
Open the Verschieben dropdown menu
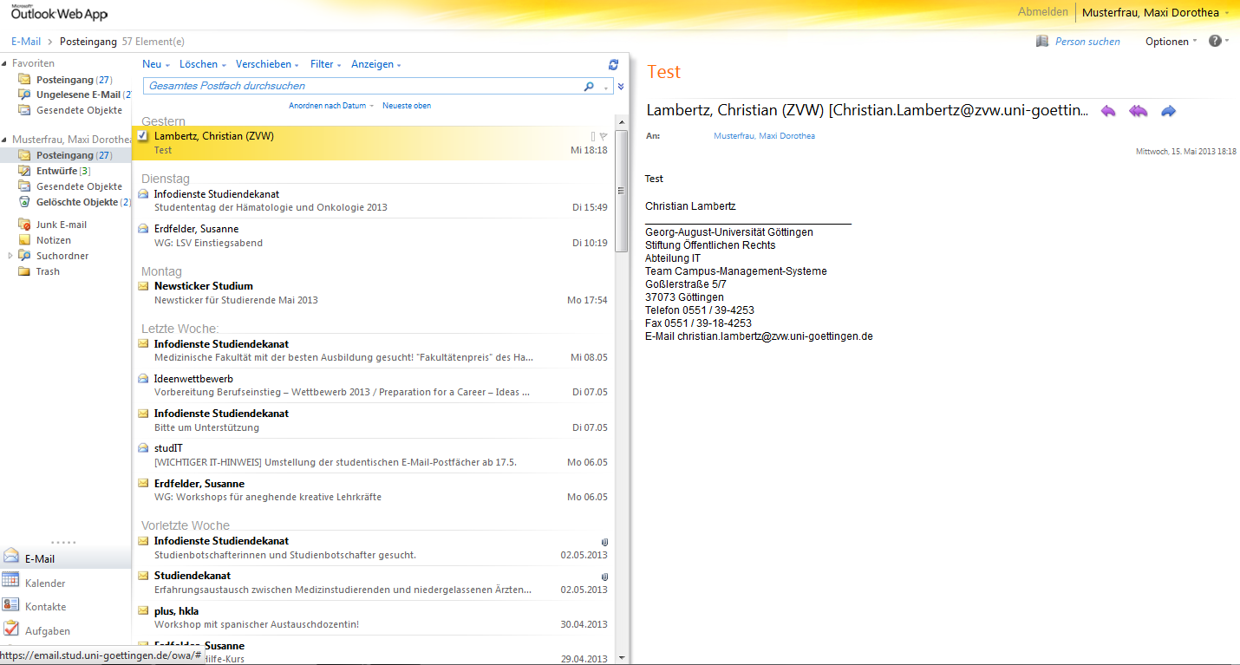[267, 64]
